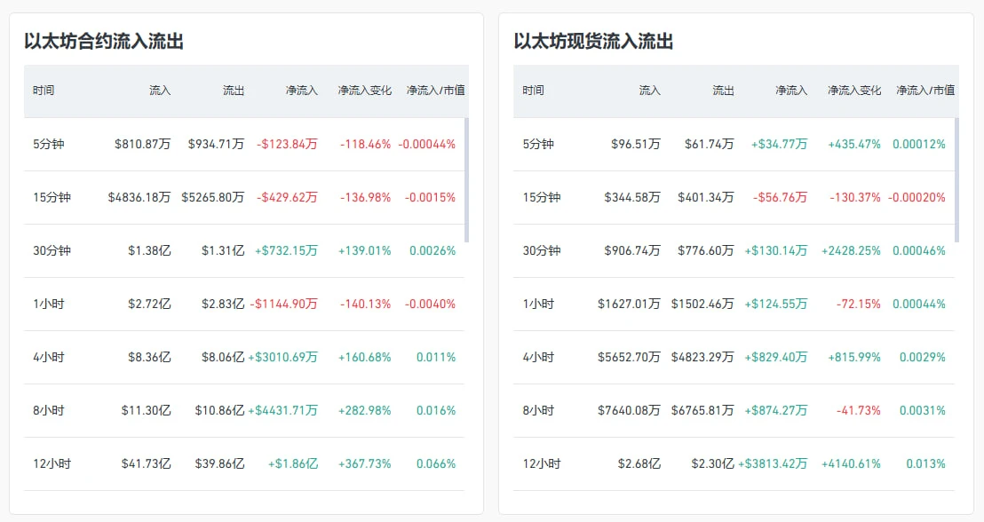Click the 12小时 row label in the 现货 table

click(x=542, y=464)
